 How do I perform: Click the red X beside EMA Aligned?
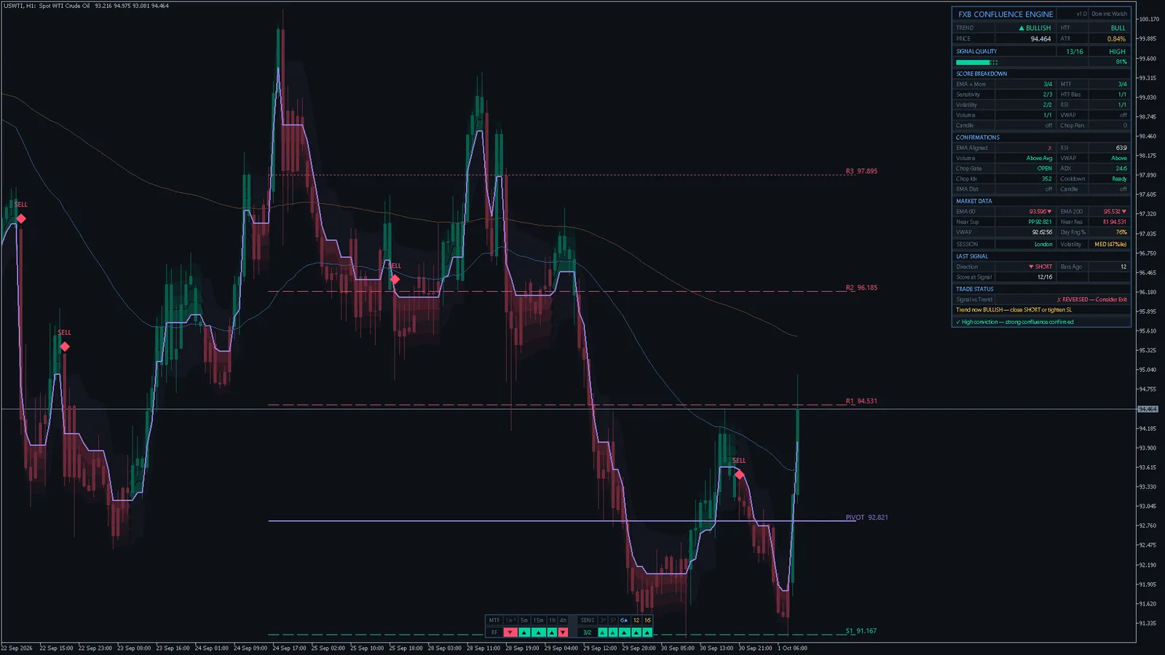[1049, 148]
